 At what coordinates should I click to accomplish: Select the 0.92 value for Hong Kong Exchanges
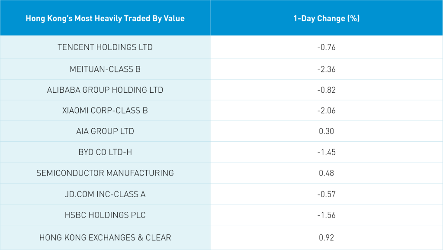[326, 237]
